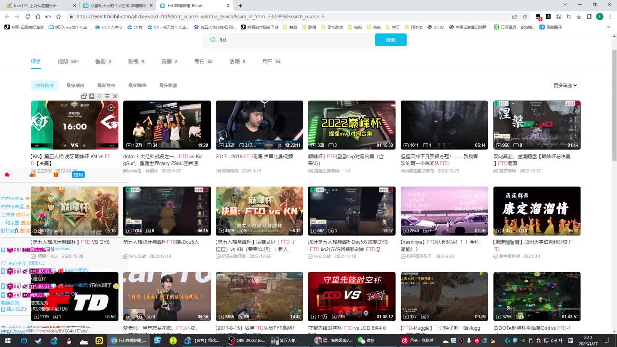
Task: Close the chat overlay with X icon
Action: click(115, 96)
